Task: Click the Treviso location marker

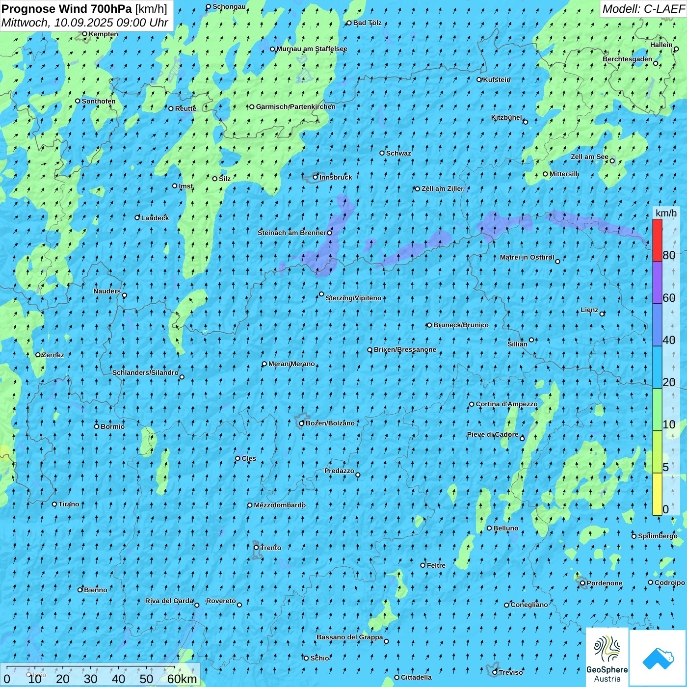Action: (495, 672)
